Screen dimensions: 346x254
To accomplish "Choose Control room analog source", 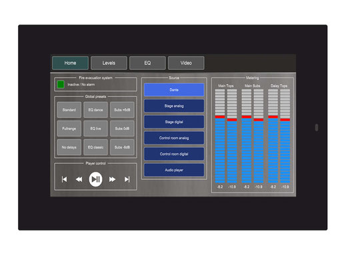I will [x=174, y=138].
